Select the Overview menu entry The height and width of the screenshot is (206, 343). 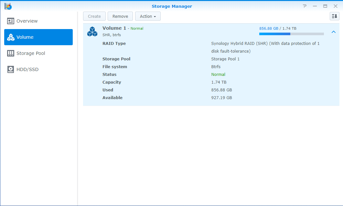click(27, 21)
